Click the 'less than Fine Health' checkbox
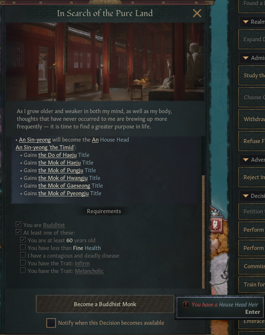Screen dimensions: 265x335 coord(23,248)
